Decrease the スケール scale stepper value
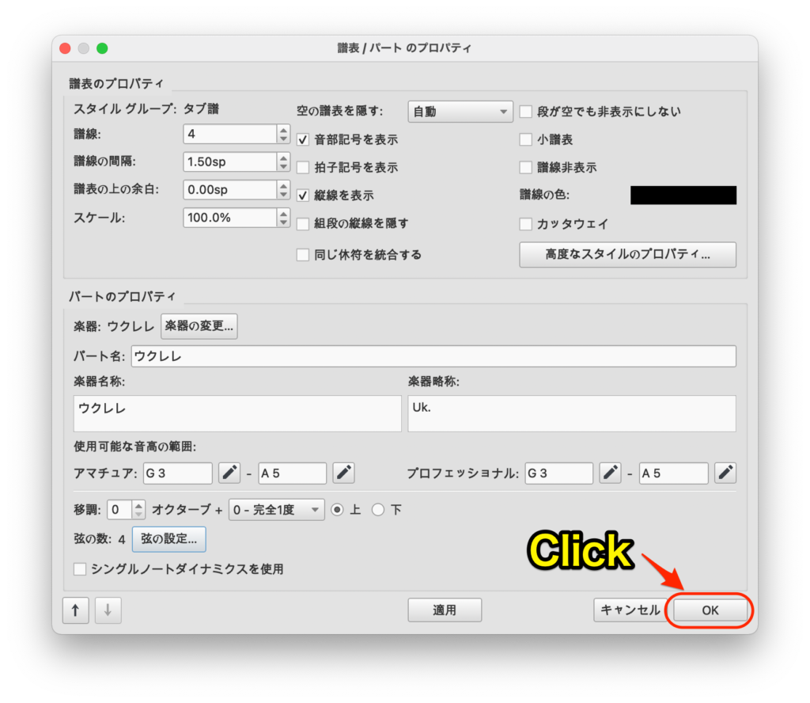 (283, 222)
